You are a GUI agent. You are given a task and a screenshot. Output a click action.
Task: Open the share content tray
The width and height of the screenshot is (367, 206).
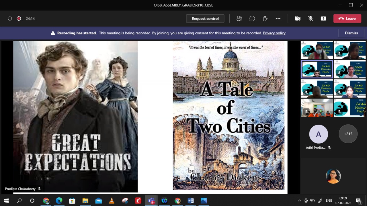pos(323,19)
